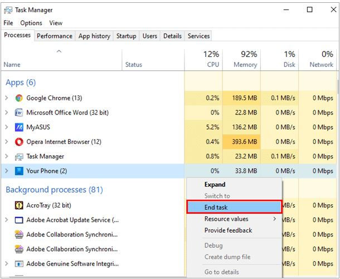
Task: Expand the Microsoft Office Word process
Action: coord(7,113)
